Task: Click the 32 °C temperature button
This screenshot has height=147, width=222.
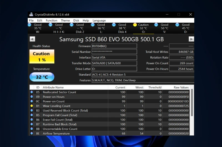Action: click(42, 77)
